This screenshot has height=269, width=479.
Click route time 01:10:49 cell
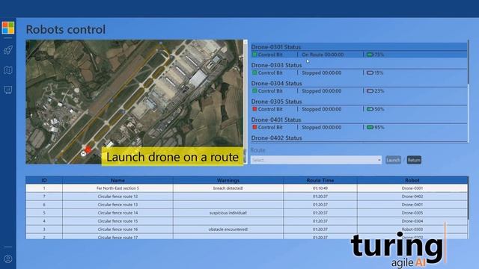[x=320, y=188]
